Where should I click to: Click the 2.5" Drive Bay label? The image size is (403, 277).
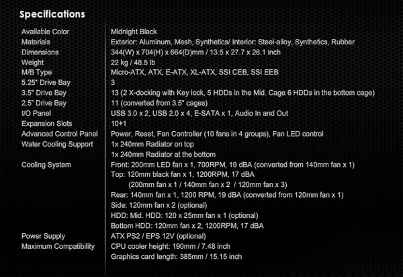44,103
